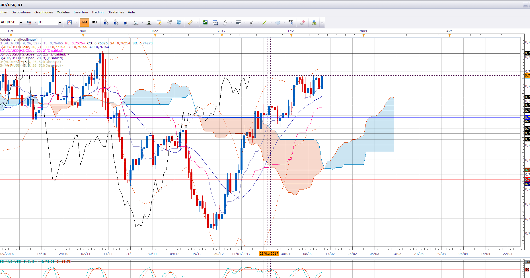Select the yellow ruler measure tool
530x278 pixels.
[x=190, y=22]
